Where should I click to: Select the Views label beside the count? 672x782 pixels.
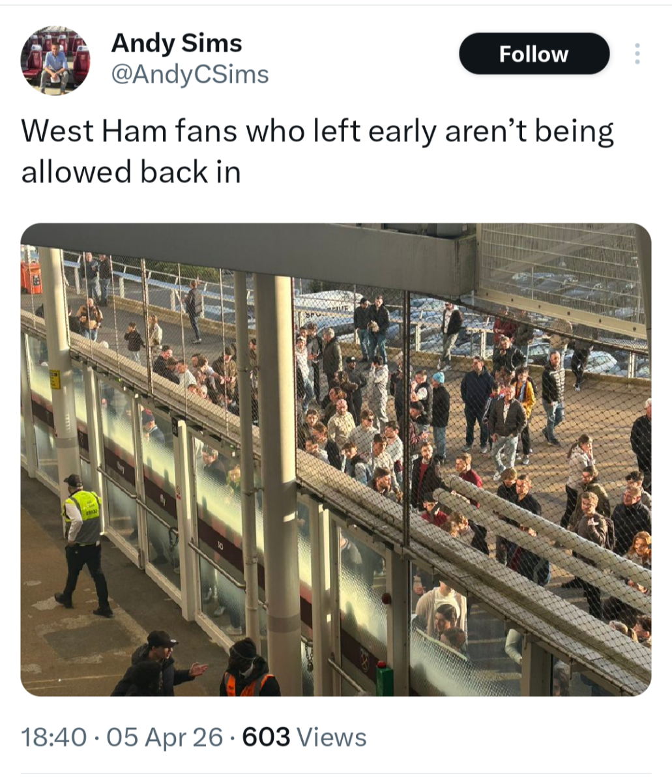[x=331, y=737]
